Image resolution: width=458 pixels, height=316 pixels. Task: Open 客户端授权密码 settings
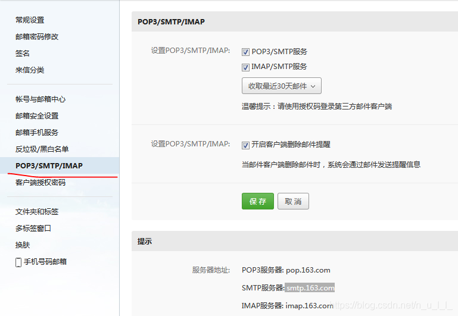click(40, 183)
